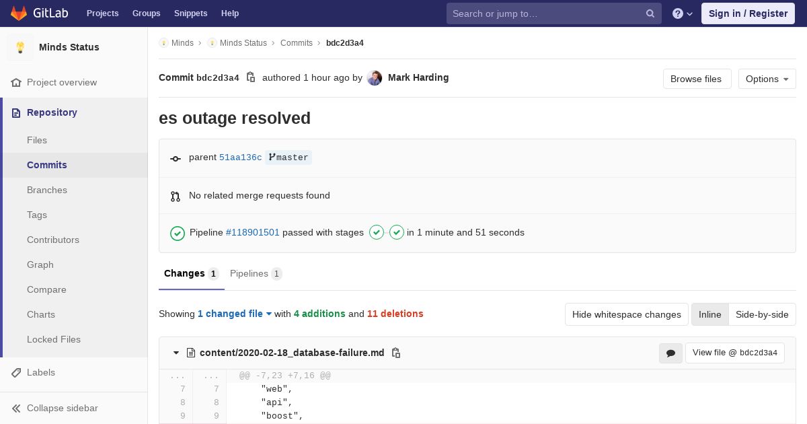Collapse the database-failure.md file diff
The width and height of the screenshot is (807, 424).
pyautogui.click(x=176, y=353)
